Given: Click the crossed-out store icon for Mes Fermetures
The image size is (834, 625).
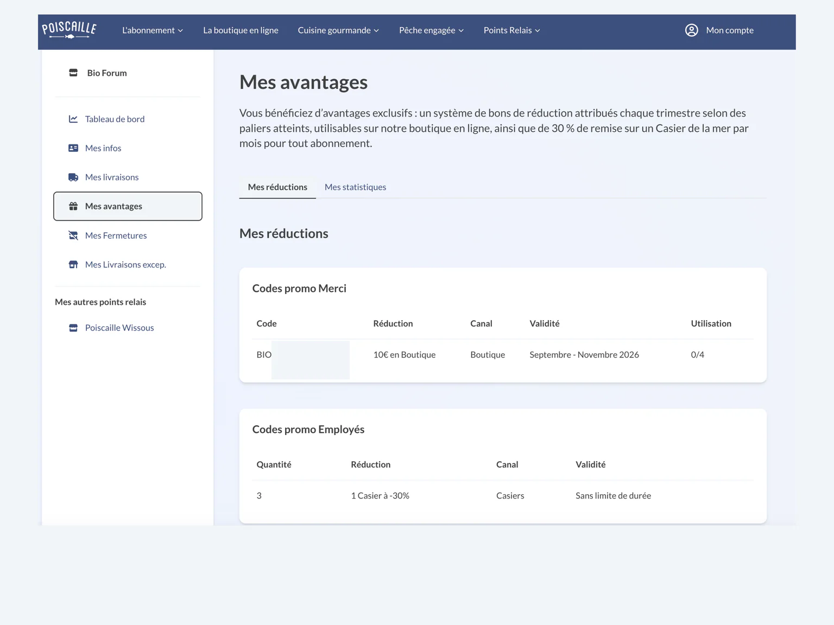Looking at the screenshot, I should point(73,235).
